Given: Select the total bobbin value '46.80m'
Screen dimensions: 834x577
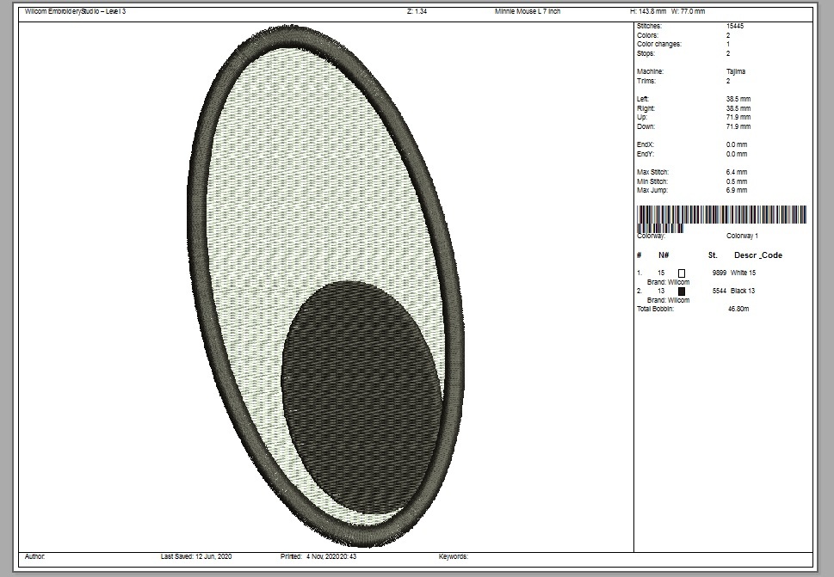Looking at the screenshot, I should (738, 309).
